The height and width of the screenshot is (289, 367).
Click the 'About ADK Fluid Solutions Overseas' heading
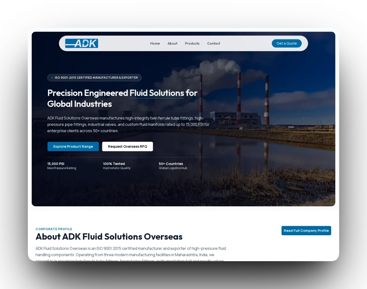(x=109, y=237)
